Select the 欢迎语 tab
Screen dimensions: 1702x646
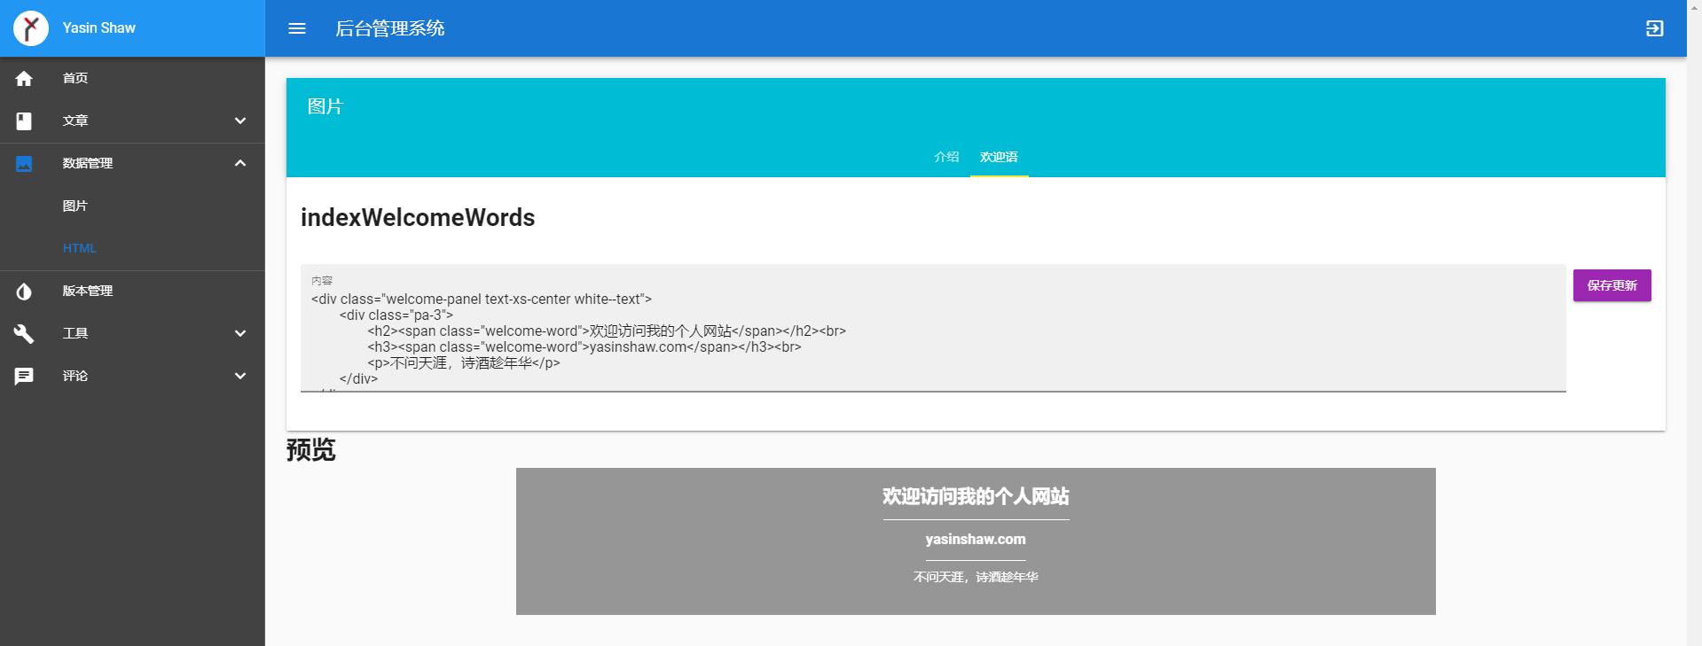(999, 157)
